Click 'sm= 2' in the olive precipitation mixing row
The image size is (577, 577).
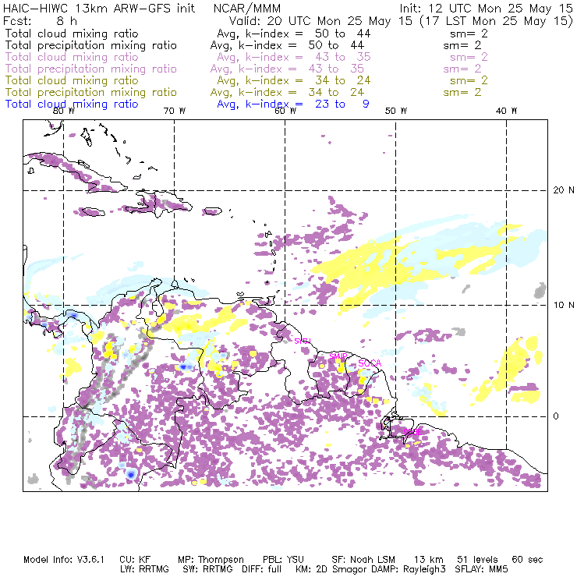coord(462,92)
